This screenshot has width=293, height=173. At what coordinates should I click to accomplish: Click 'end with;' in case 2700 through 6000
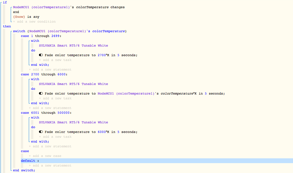pyautogui.click(x=40, y=103)
